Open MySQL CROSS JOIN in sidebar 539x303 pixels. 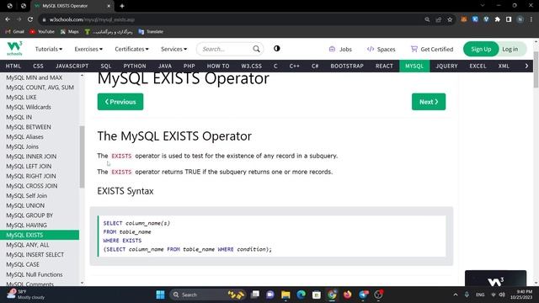32,186
